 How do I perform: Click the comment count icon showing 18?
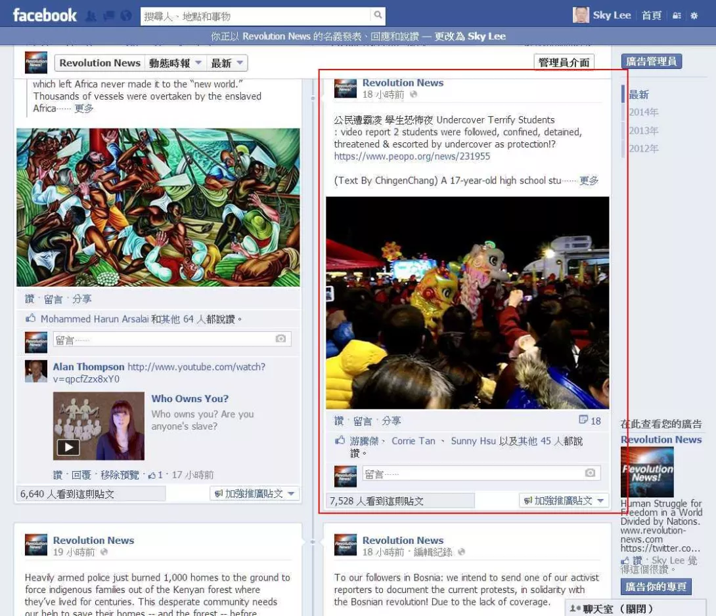click(583, 419)
